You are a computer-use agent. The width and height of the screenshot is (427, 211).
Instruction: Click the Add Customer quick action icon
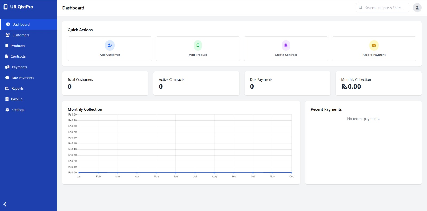click(110, 45)
